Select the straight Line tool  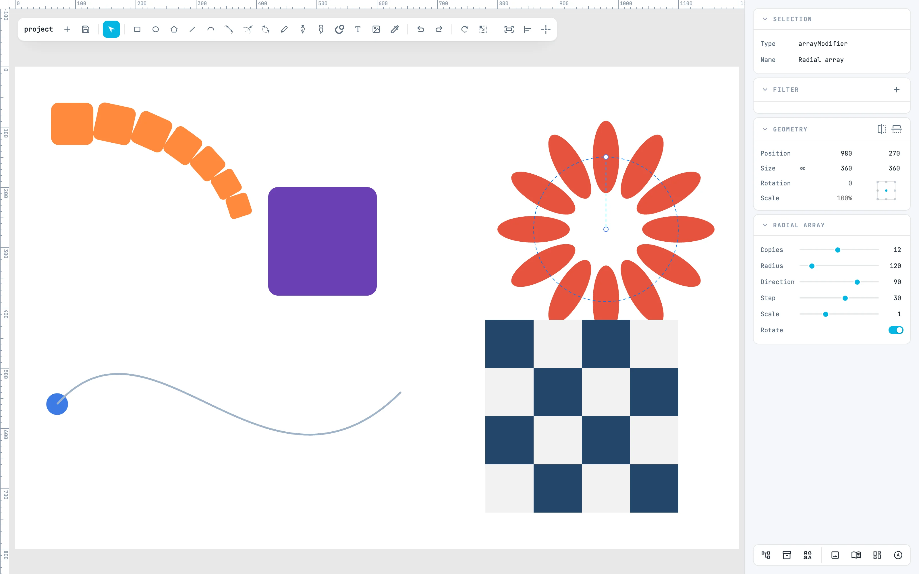(x=192, y=29)
